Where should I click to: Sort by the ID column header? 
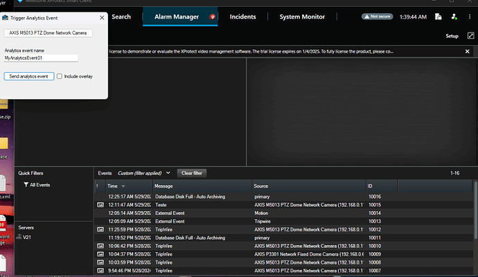[x=382, y=186]
